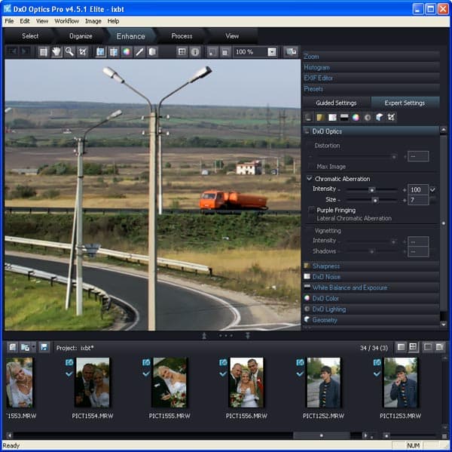
Task: Toggle the Chromatic Aberration checkbox
Action: [x=310, y=179]
